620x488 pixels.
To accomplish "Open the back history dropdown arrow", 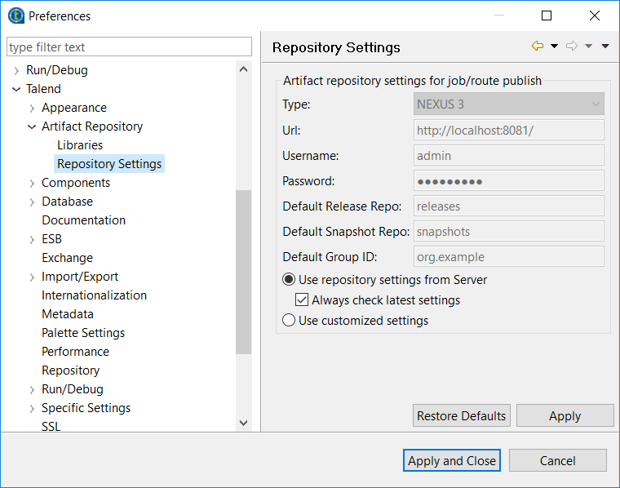I will point(554,47).
